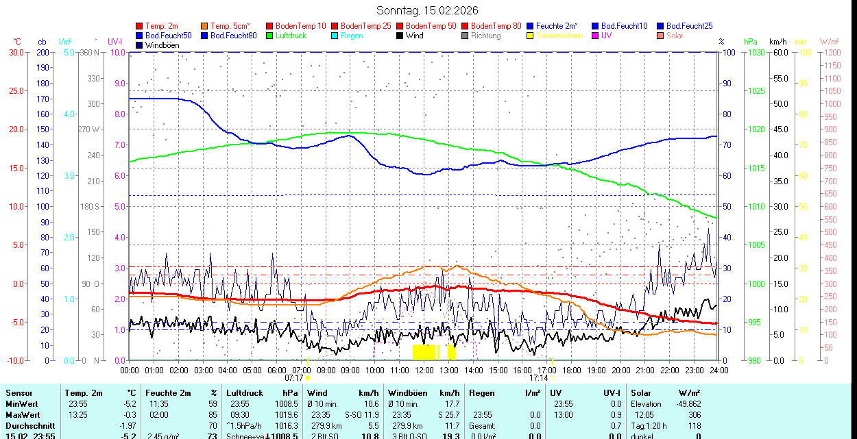Click the 12:00 label on time axis
This screenshot has width=857, height=439.
[424, 370]
